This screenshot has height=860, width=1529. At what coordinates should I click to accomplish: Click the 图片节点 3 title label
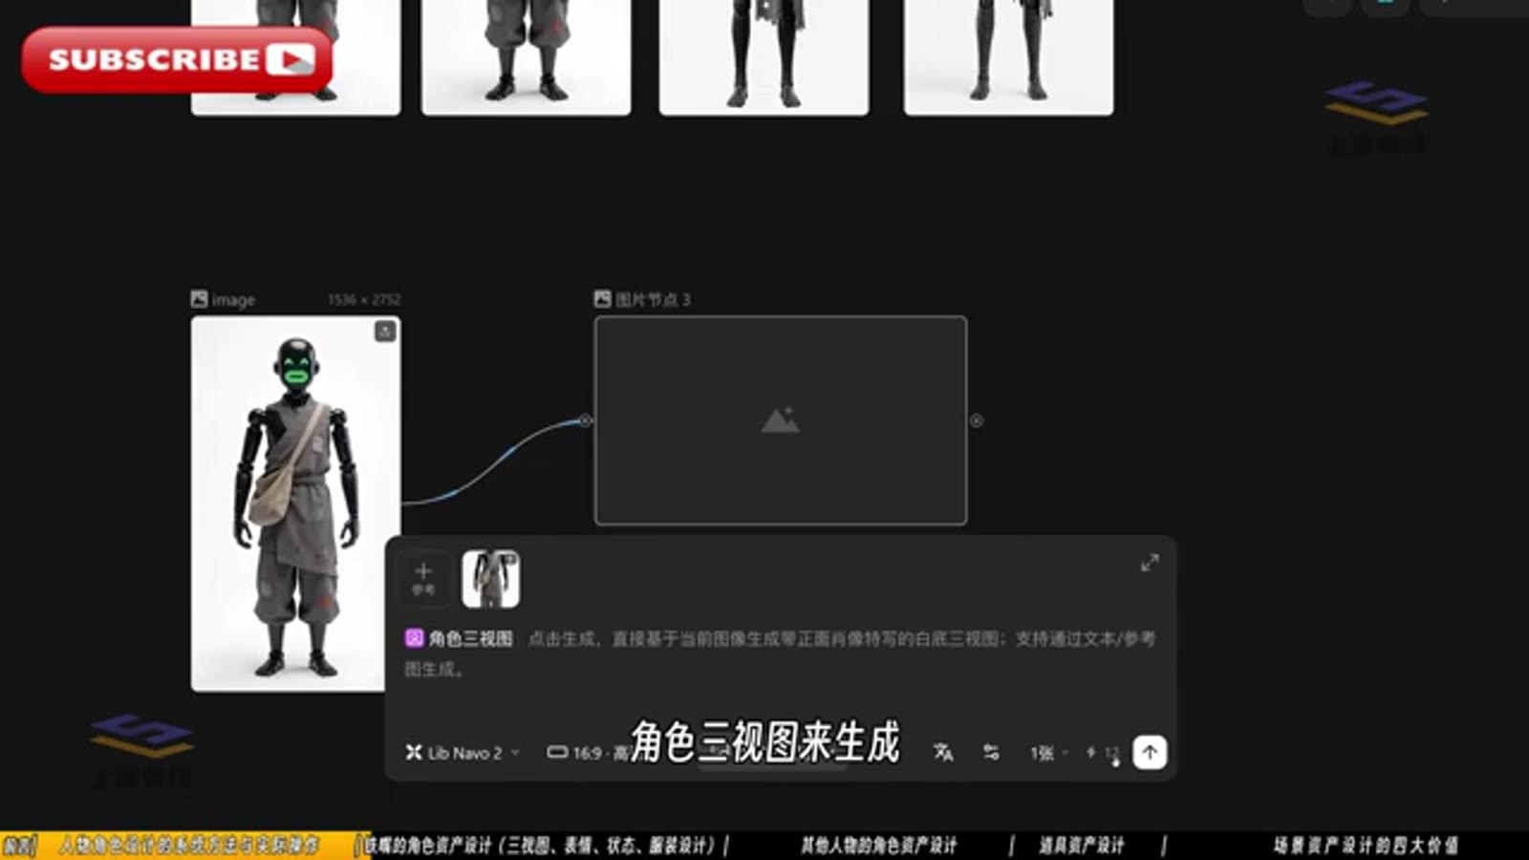pos(653,299)
